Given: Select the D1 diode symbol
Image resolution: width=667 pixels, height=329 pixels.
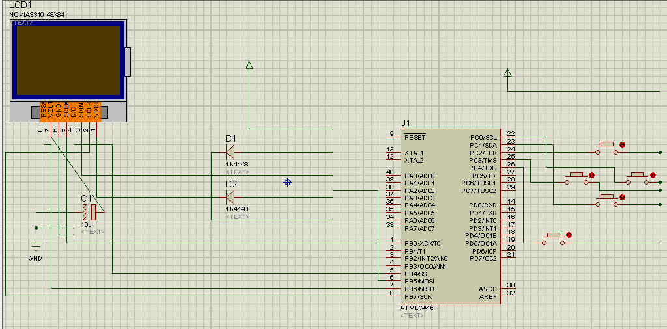Looking at the screenshot, I should coord(230,152).
